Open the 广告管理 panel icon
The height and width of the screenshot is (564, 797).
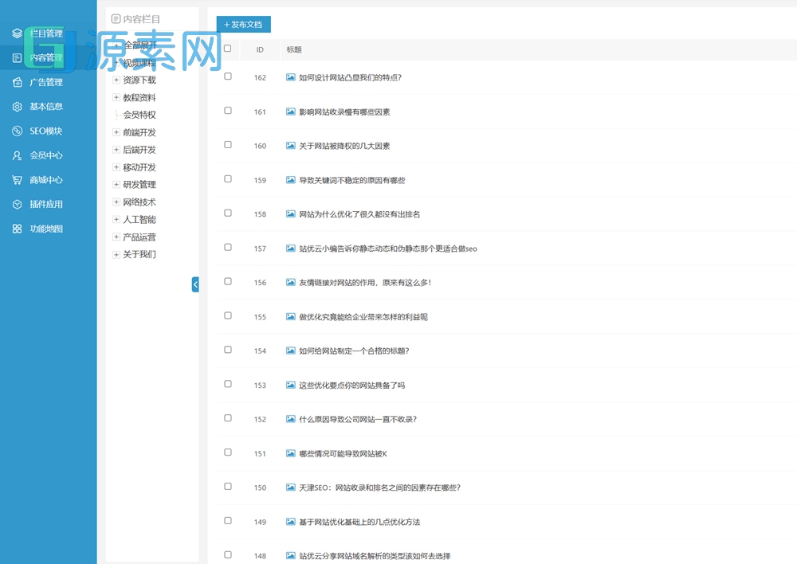pyautogui.click(x=18, y=82)
